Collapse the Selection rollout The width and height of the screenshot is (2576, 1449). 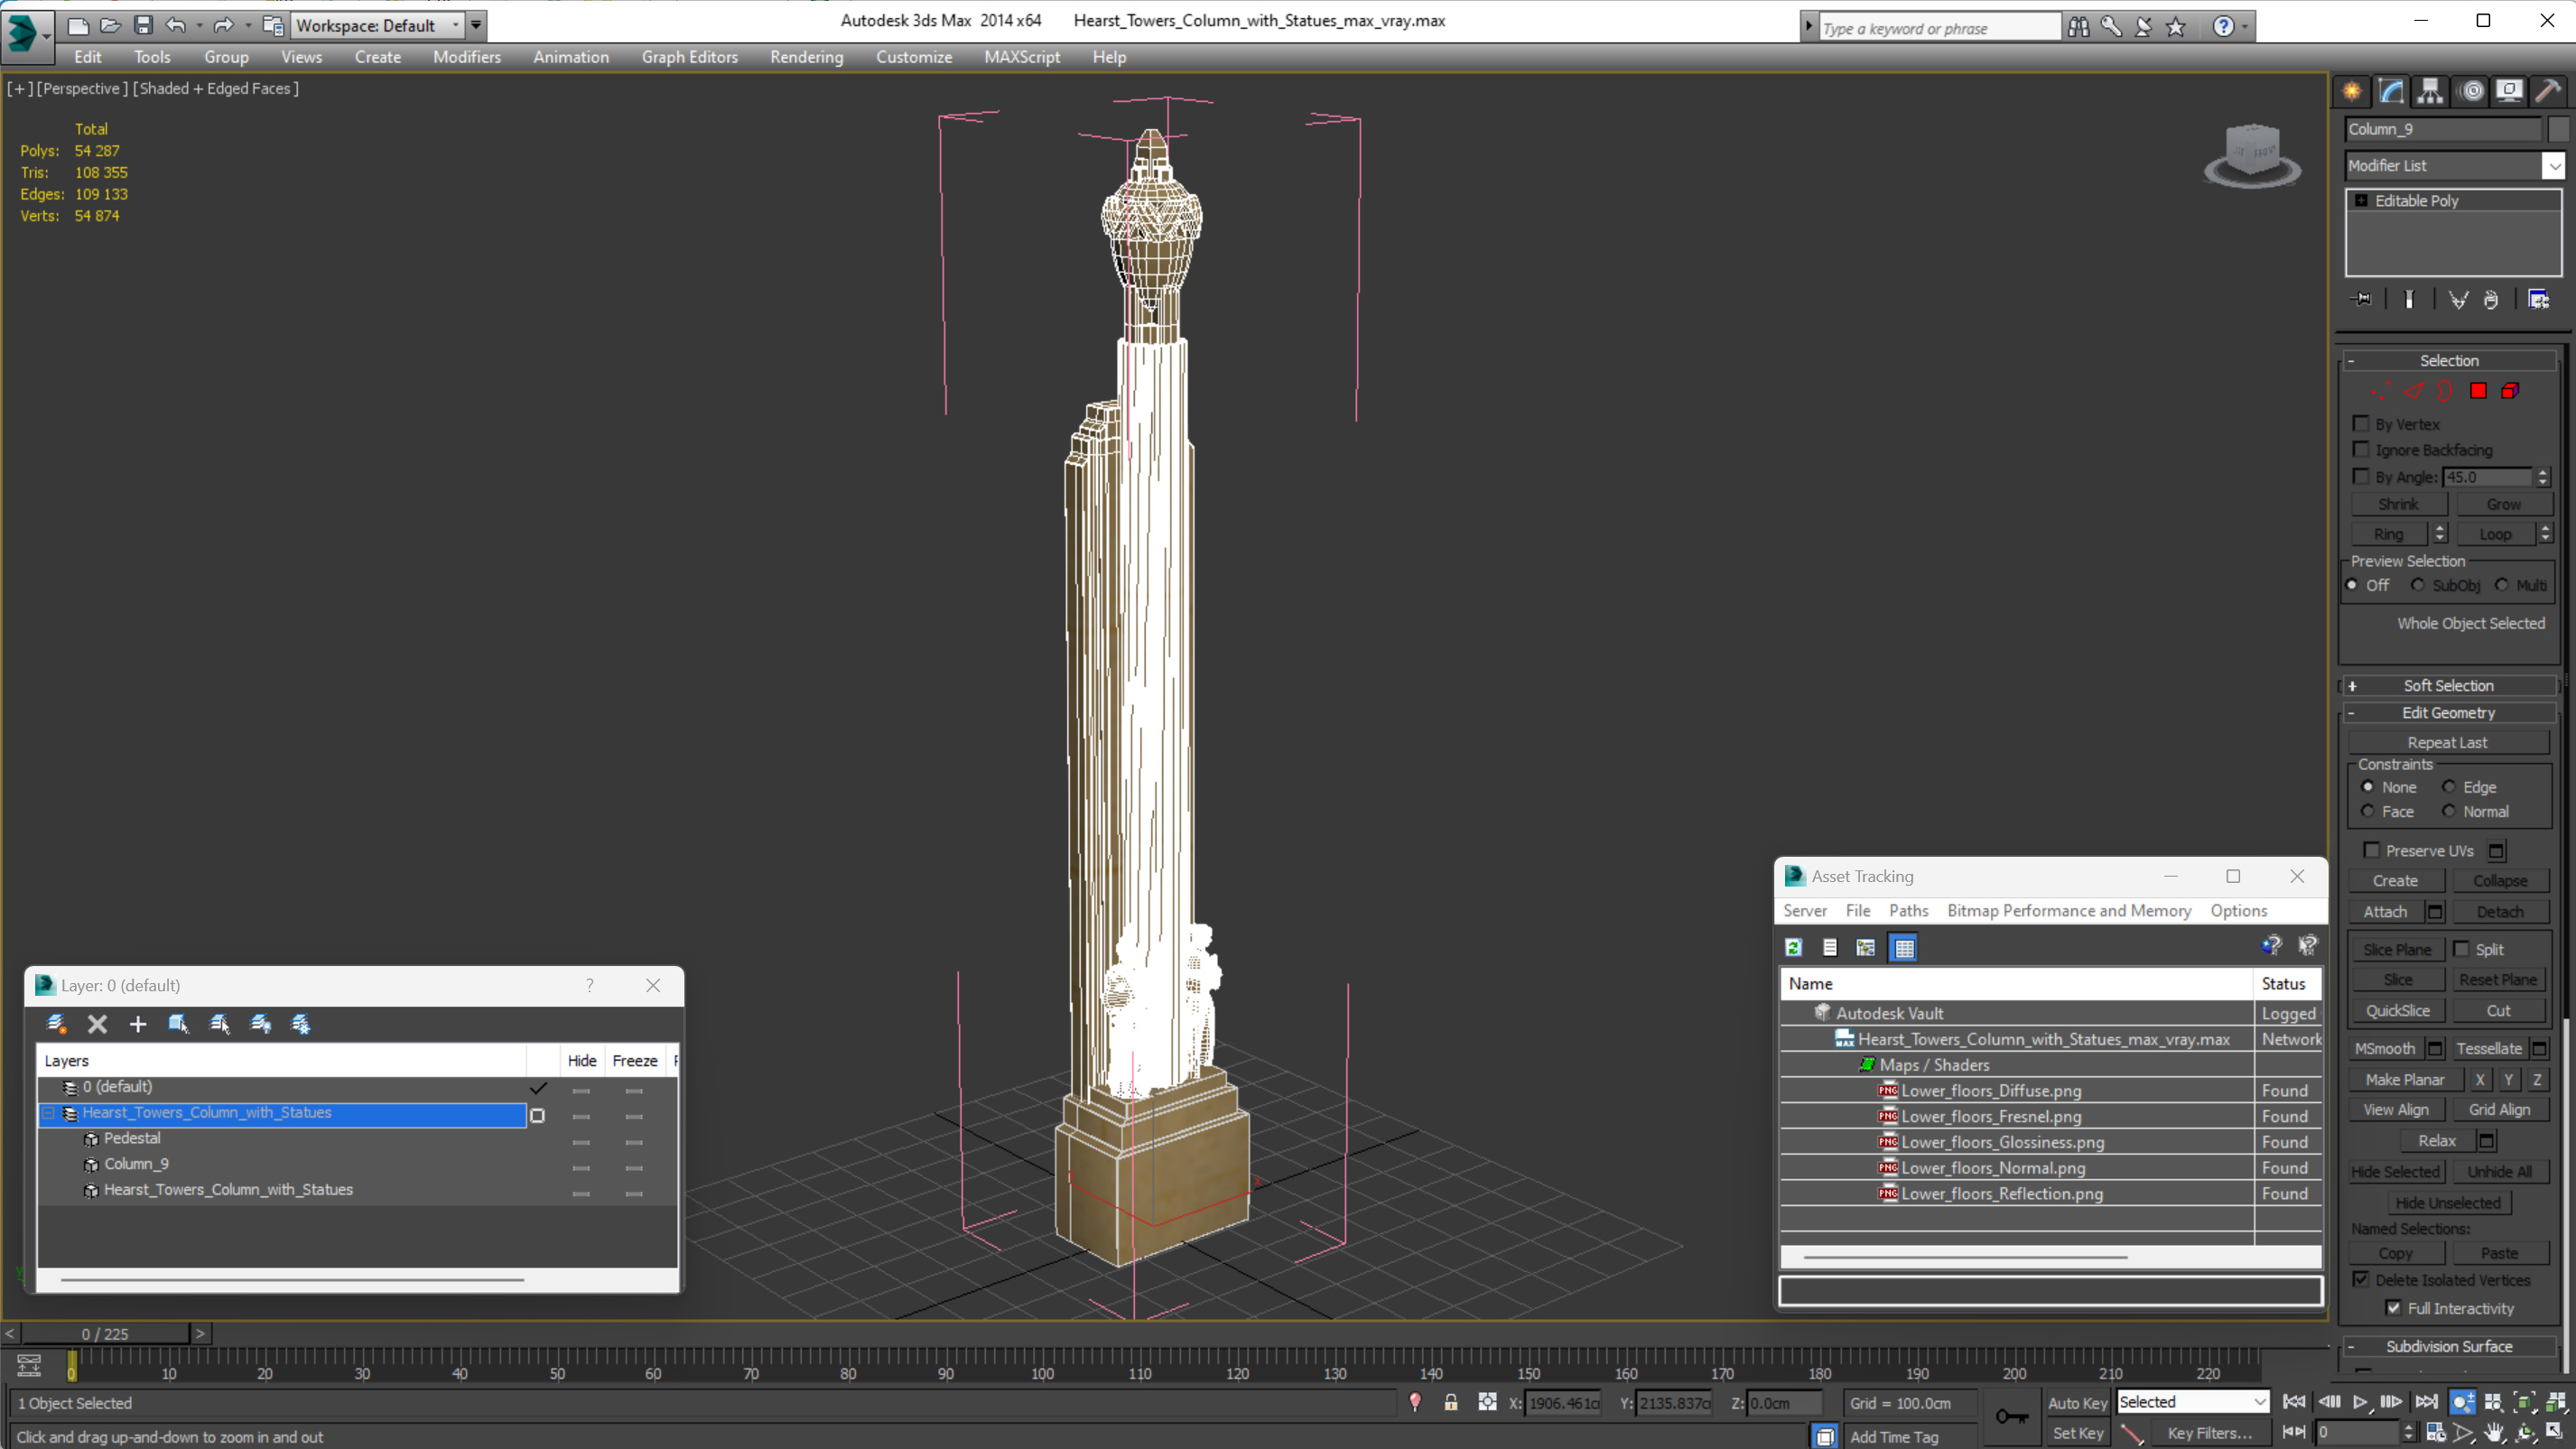click(x=2449, y=360)
